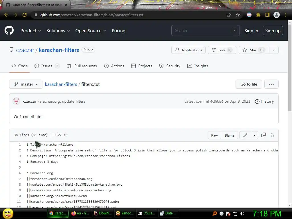Open the Security tab
The image size is (292, 219).
170,66
